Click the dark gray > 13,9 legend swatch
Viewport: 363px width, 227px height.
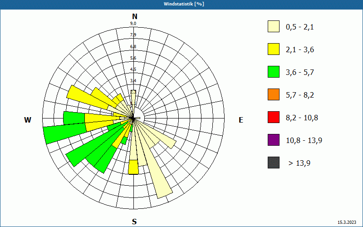click(x=274, y=163)
